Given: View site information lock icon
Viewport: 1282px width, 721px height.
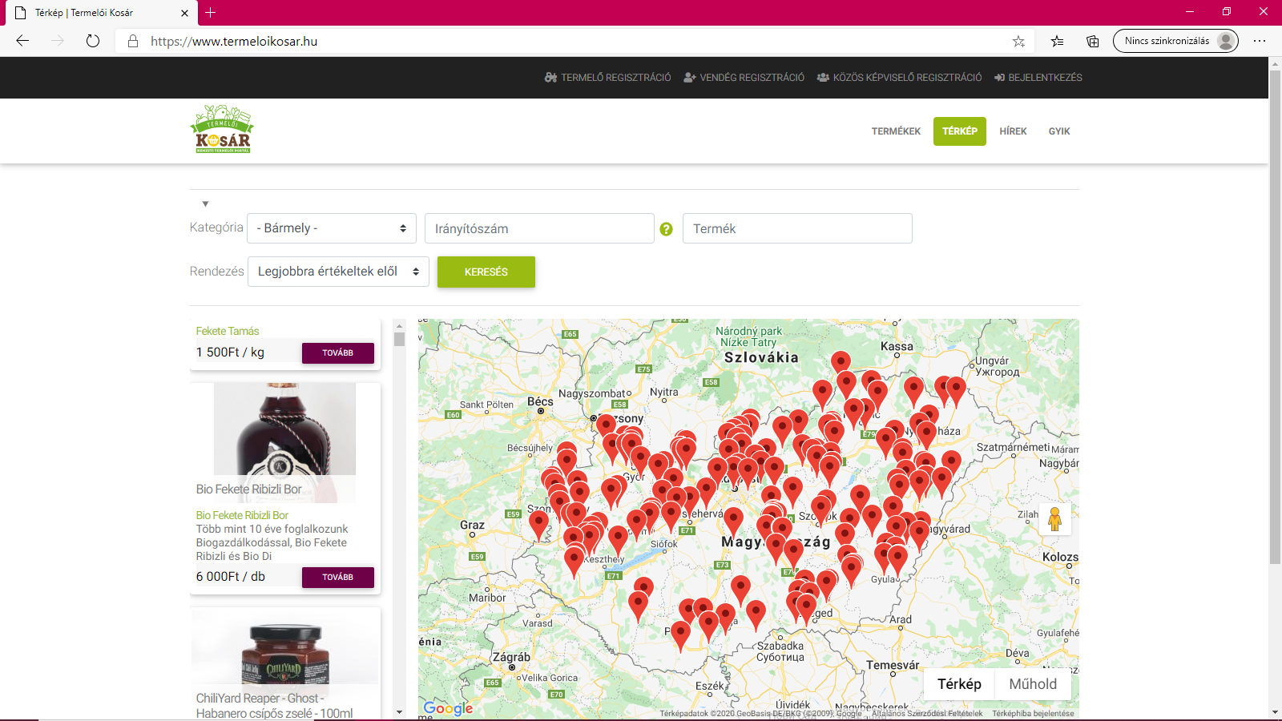Looking at the screenshot, I should [133, 41].
